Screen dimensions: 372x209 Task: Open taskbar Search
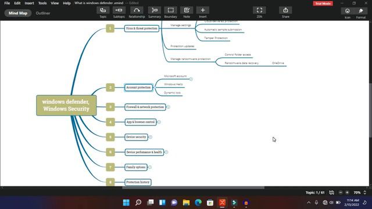tap(138, 203)
